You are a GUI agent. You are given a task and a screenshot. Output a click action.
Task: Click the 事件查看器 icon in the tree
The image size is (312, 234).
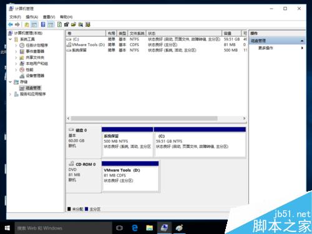[22, 51]
